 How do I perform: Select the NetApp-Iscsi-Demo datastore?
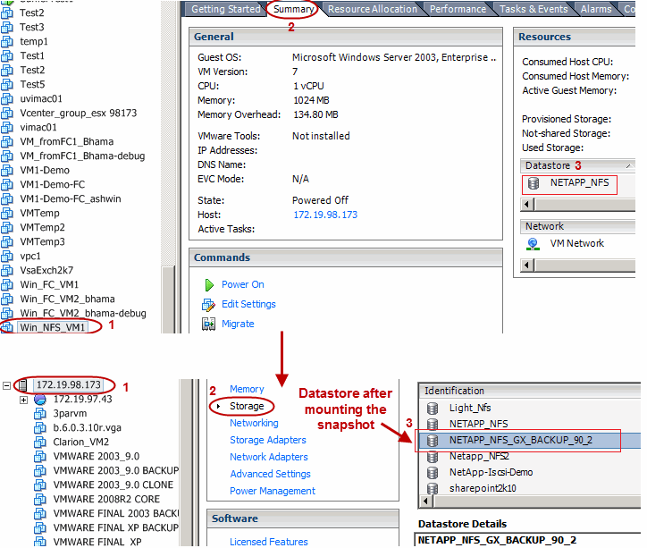tap(491, 472)
